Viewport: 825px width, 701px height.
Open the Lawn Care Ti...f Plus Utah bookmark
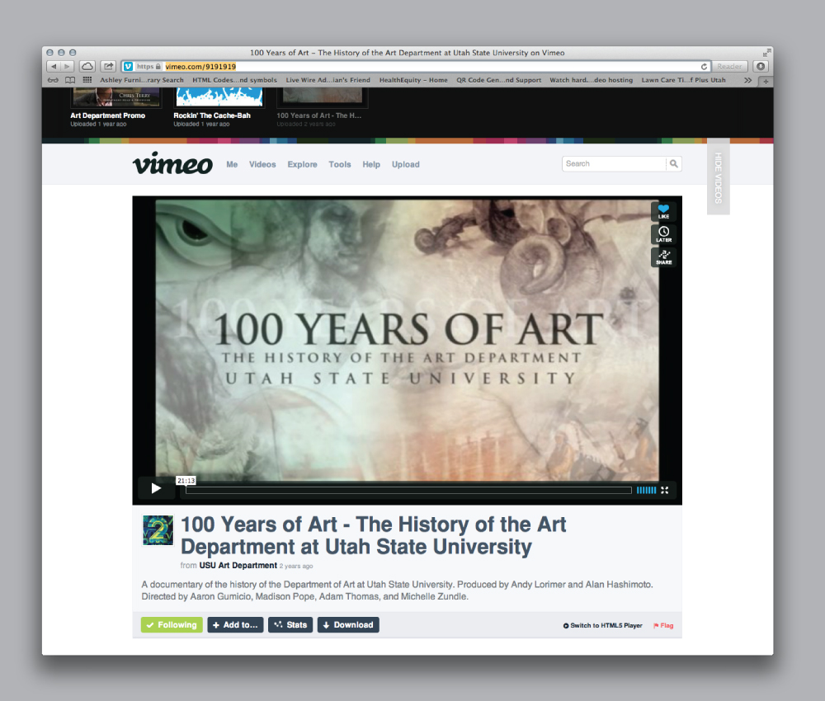click(683, 81)
